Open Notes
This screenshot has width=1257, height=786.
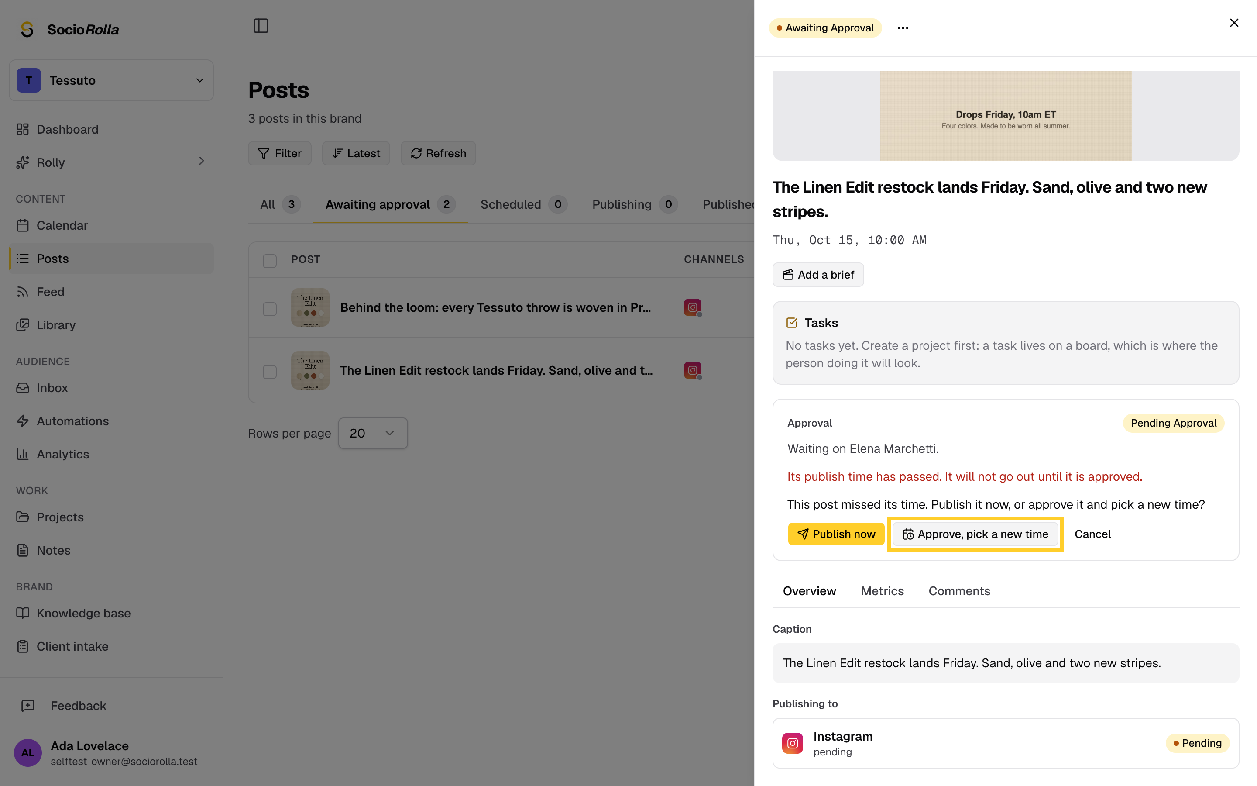111,550
